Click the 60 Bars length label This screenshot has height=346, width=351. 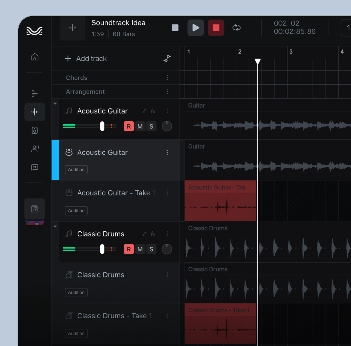124,34
